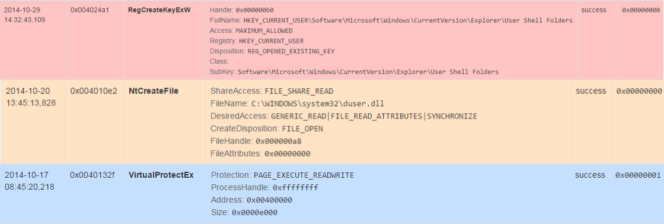Click success status in the red row
The image size is (664, 224).
(593, 9)
